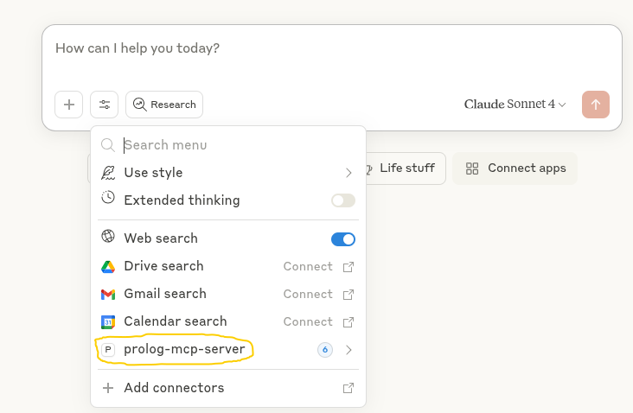Click the 6 tools count badge
The image size is (633, 413).
pos(325,350)
